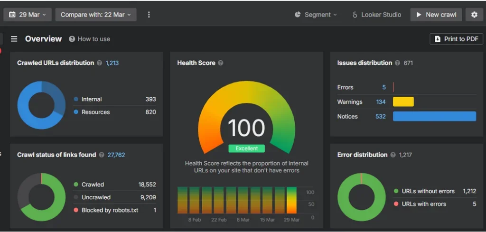Click the 18,552 Crawled value

pyautogui.click(x=147, y=185)
